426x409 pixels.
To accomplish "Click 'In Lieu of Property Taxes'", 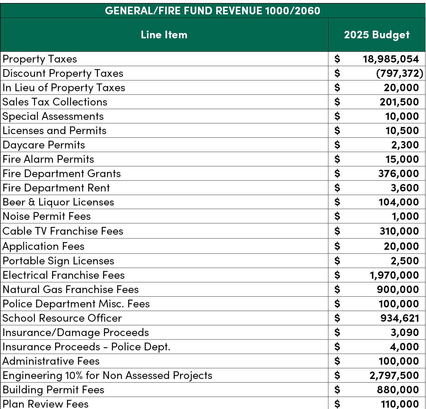I will (64, 88).
